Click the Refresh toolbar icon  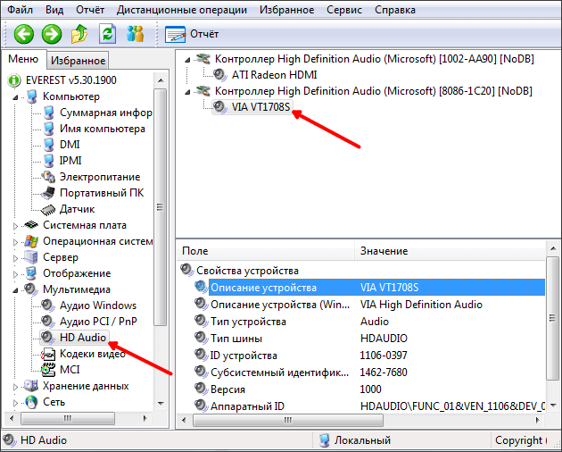tap(107, 34)
